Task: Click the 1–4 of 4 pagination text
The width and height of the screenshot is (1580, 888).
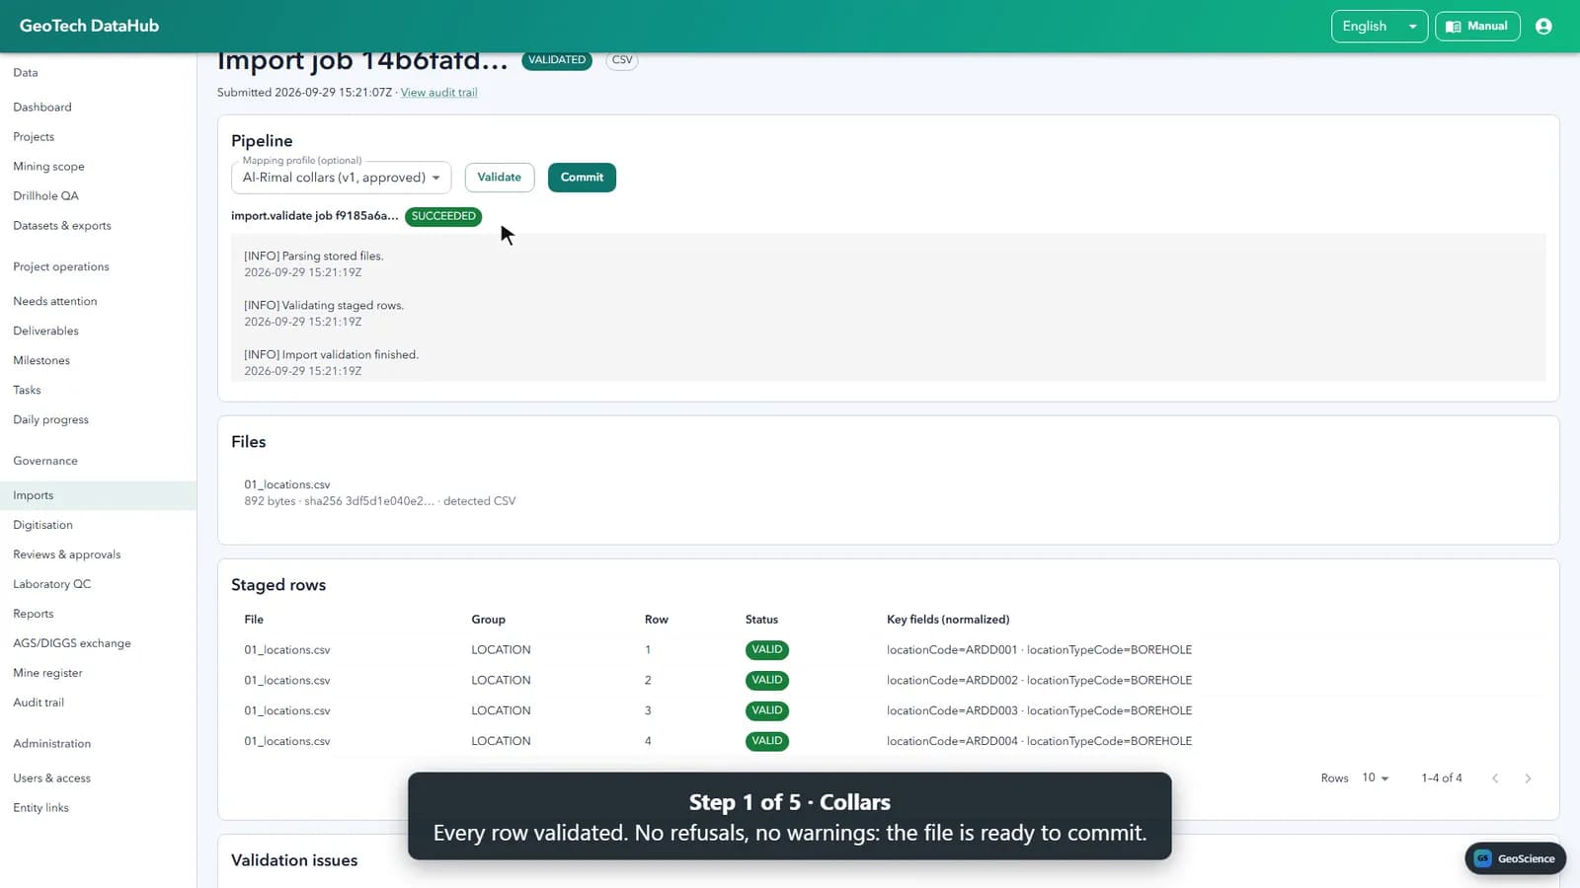Action: coord(1442,778)
